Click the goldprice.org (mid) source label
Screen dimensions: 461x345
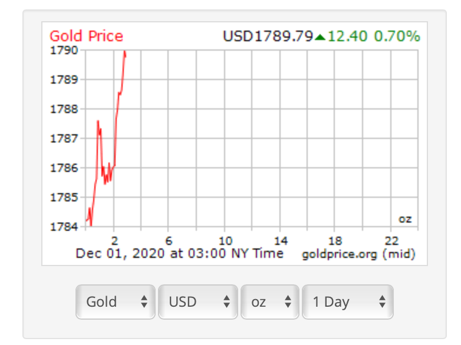pos(358,254)
